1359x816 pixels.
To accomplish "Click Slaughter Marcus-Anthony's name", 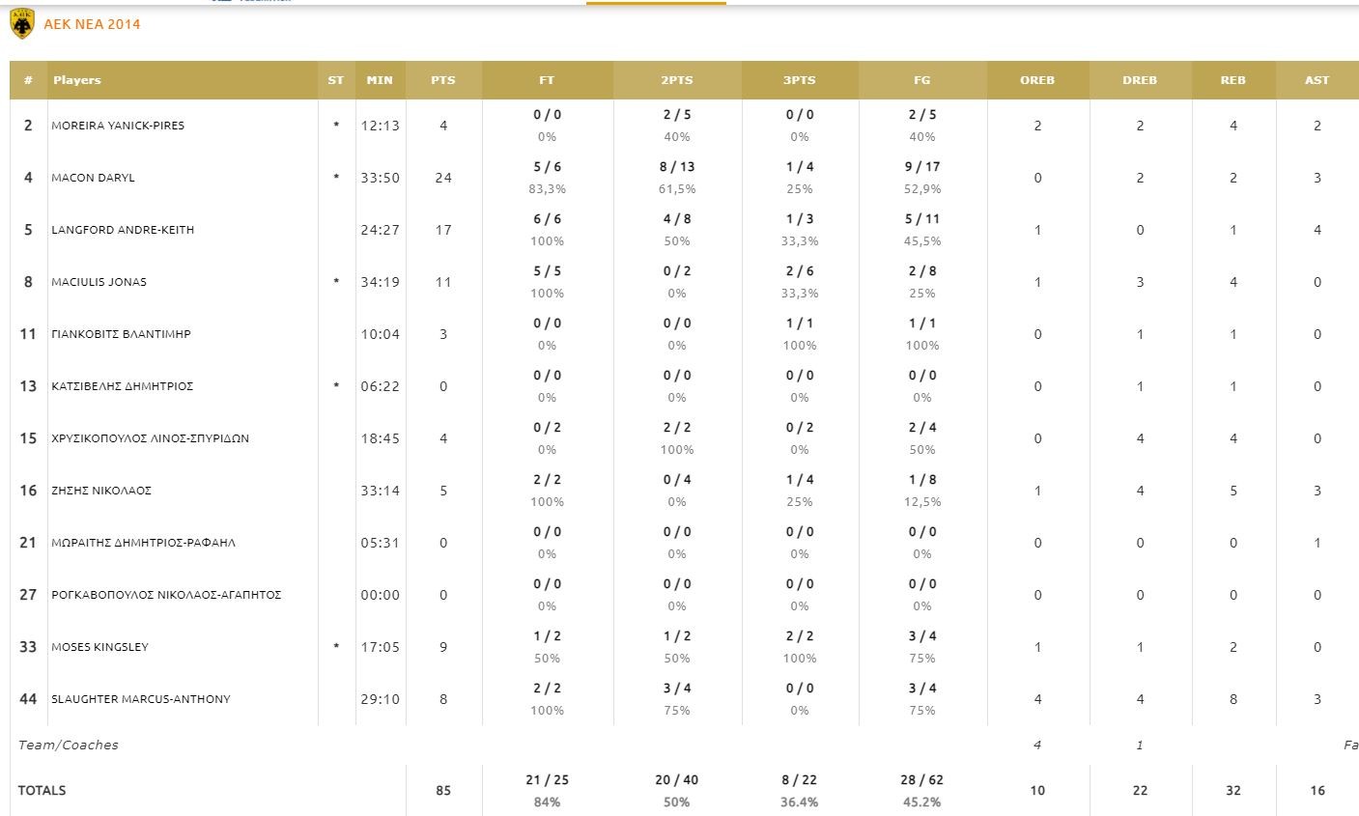I will coord(141,699).
